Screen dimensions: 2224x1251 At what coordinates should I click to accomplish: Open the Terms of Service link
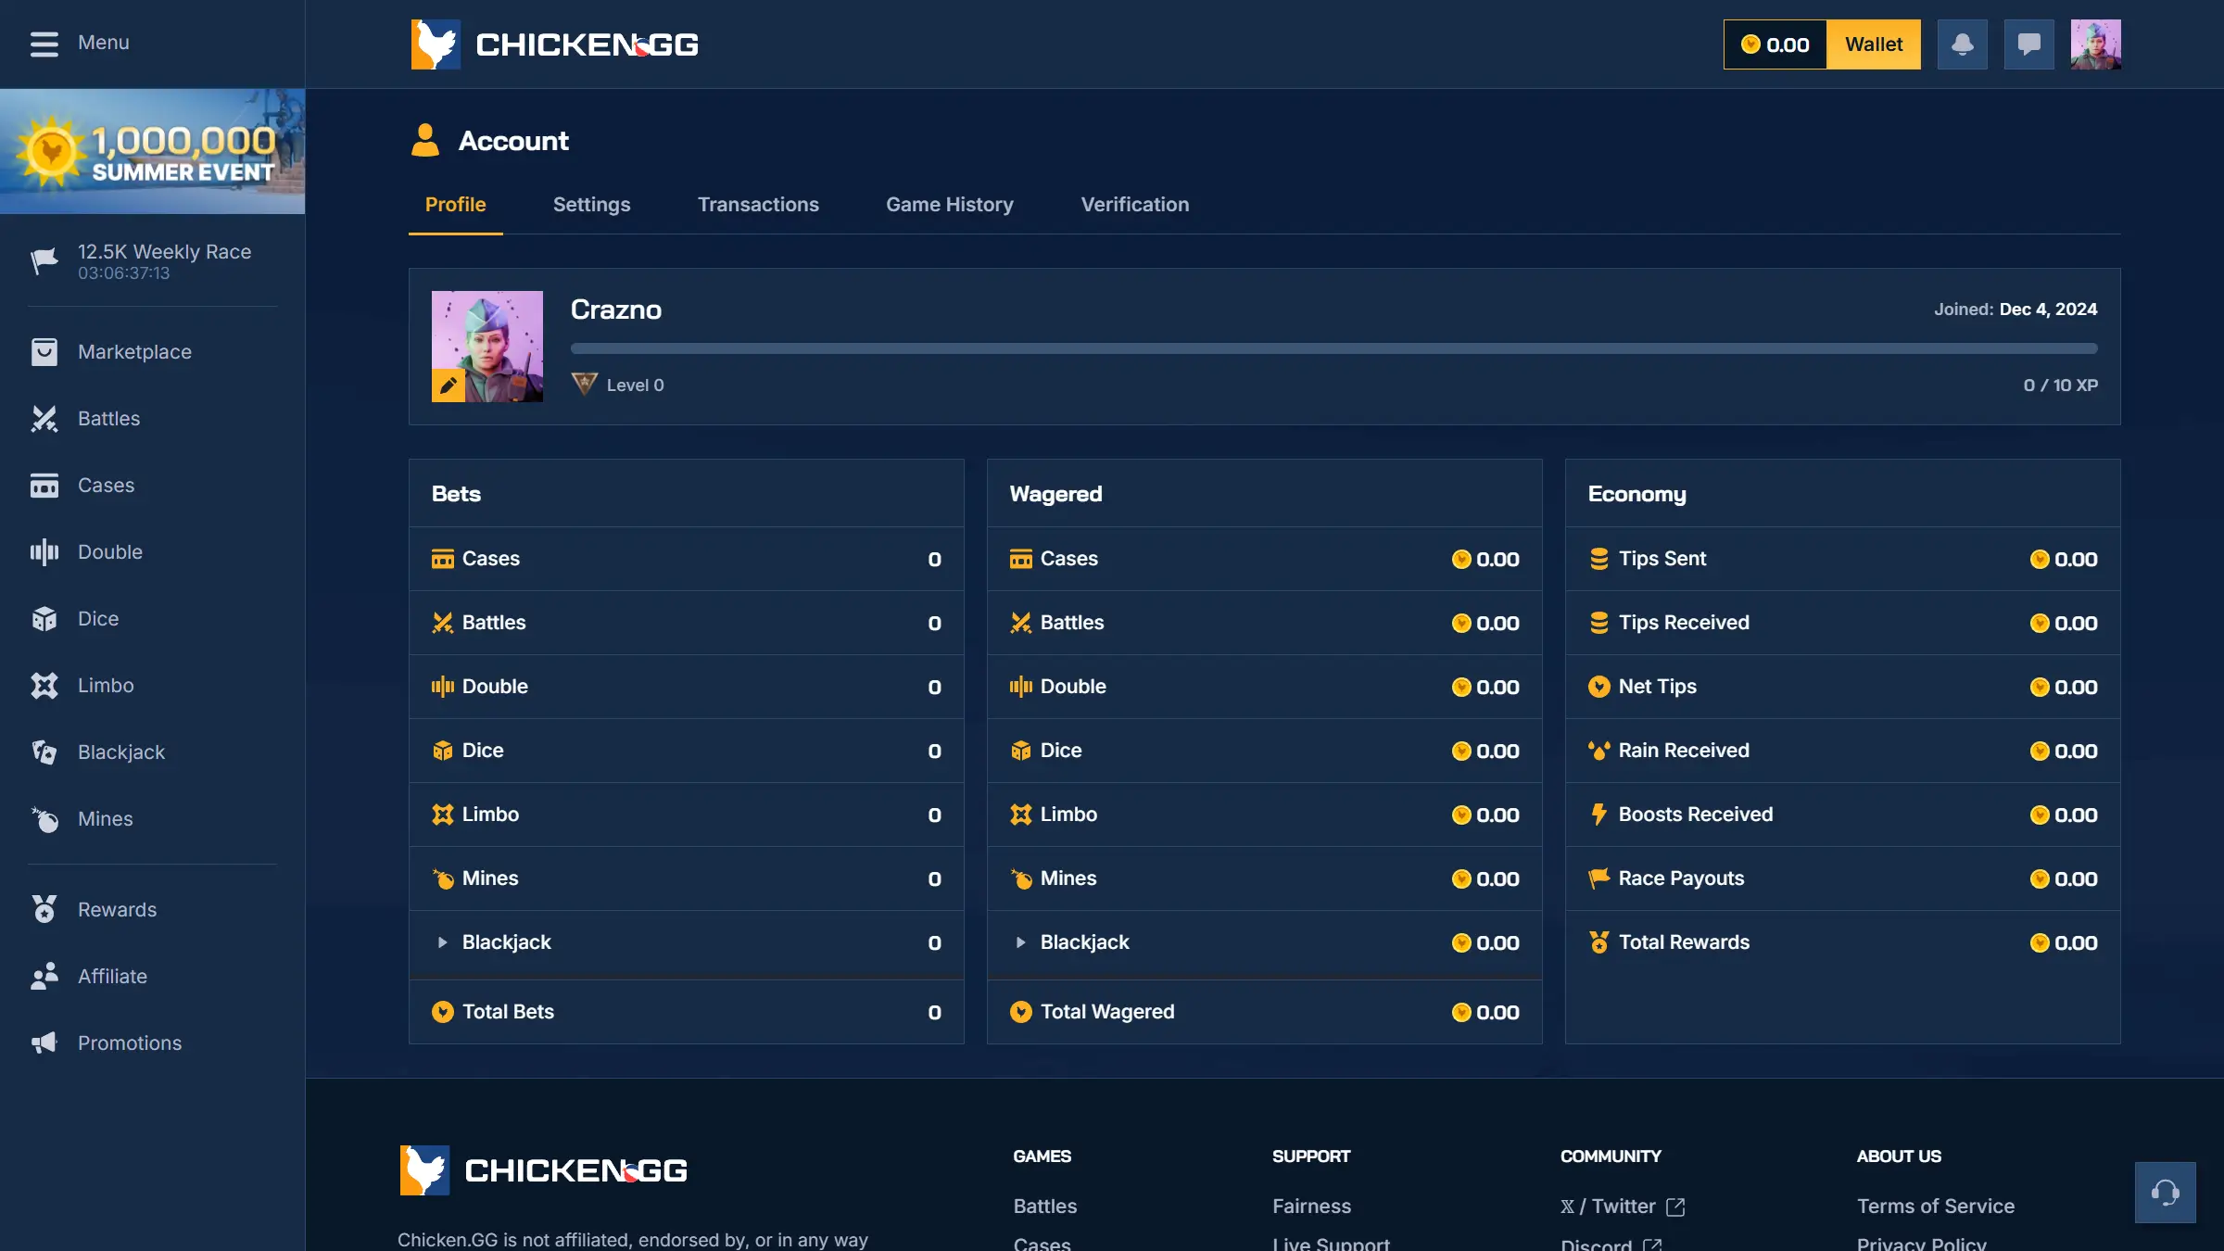[1935, 1206]
